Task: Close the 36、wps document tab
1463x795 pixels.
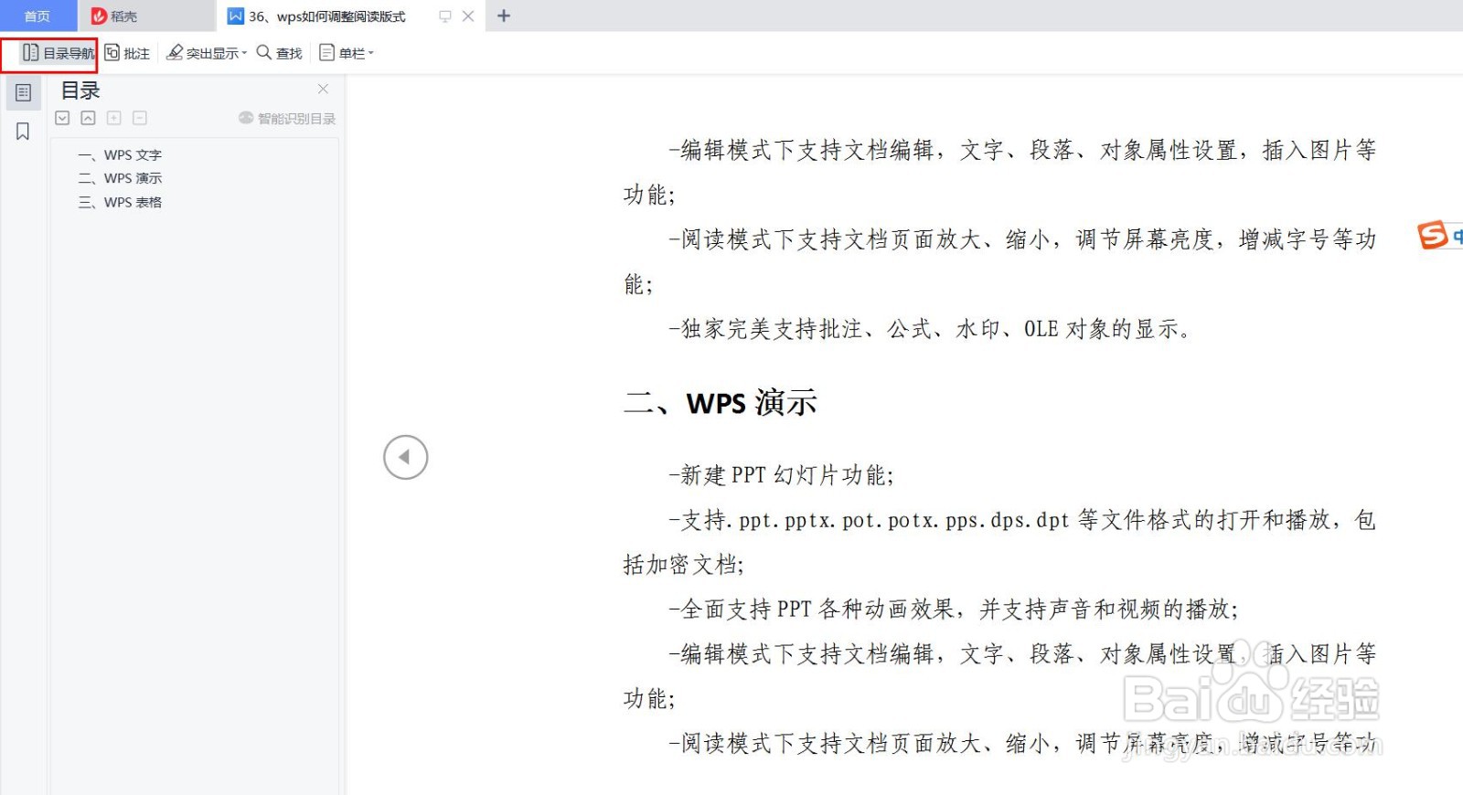Action: [x=468, y=16]
